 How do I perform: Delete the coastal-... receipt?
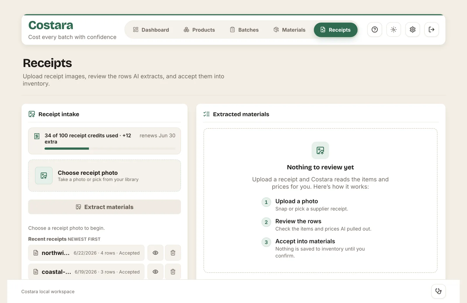click(x=173, y=272)
